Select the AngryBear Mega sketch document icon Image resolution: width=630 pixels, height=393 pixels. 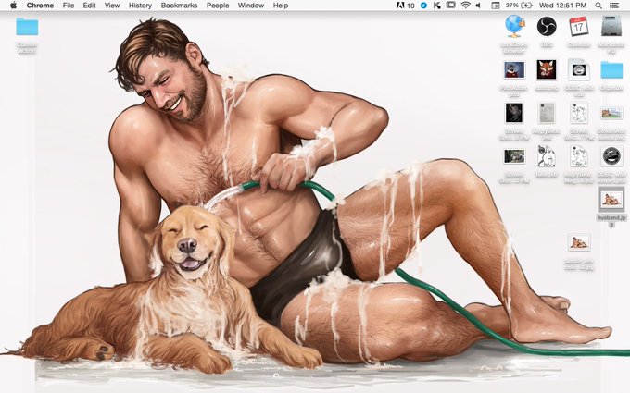tap(578, 156)
